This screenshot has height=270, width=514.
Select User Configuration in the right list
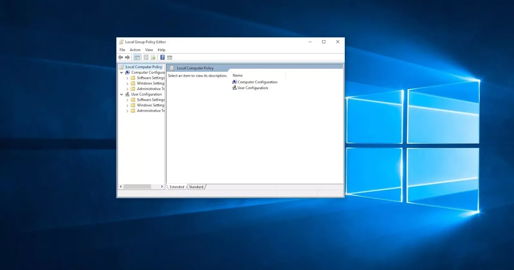click(x=250, y=88)
